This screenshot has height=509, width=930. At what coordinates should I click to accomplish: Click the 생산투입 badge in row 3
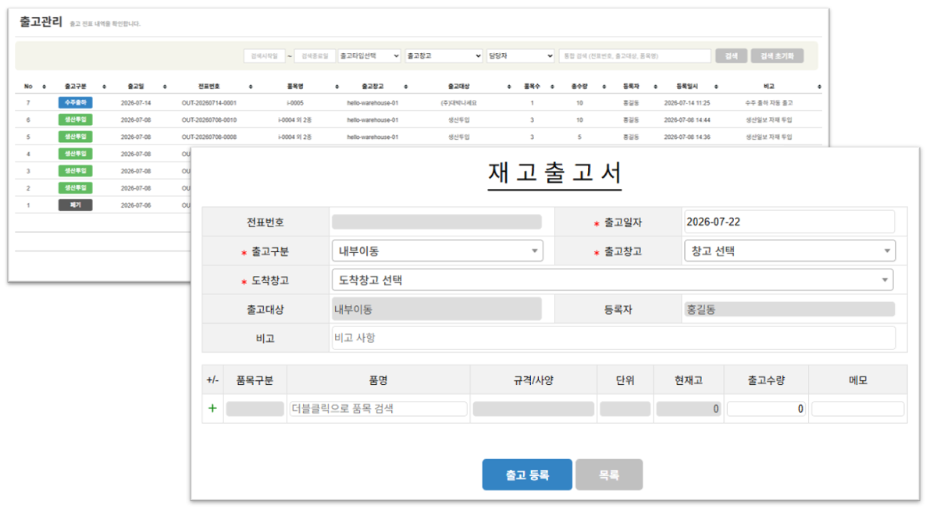tap(75, 171)
